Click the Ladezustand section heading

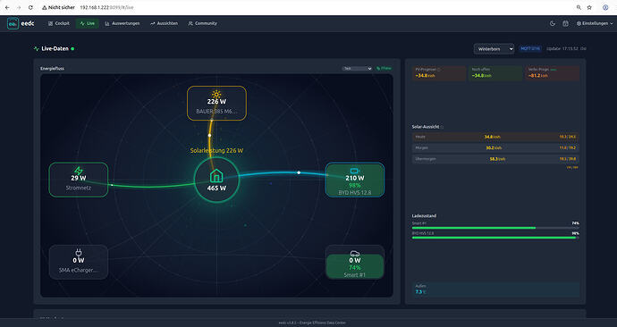coord(424,216)
